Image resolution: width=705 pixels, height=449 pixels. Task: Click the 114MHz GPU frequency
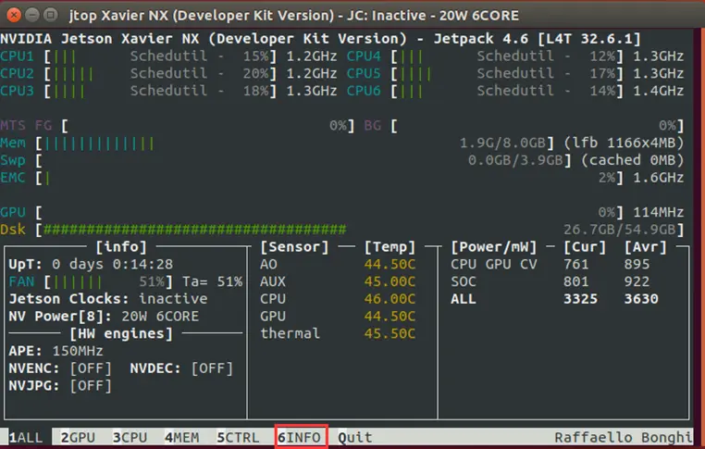(659, 212)
